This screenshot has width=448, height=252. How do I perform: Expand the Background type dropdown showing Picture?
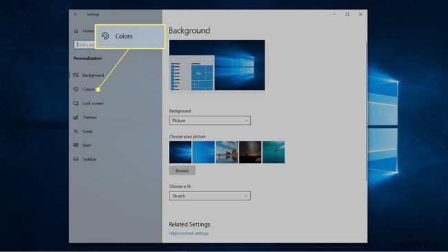pyautogui.click(x=210, y=120)
